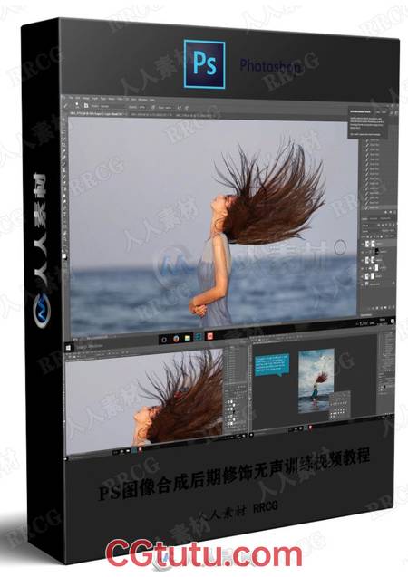Viewport: 408px width, 577px height.
Task: Click the Opacity field in the options bar
Action: click(142, 107)
